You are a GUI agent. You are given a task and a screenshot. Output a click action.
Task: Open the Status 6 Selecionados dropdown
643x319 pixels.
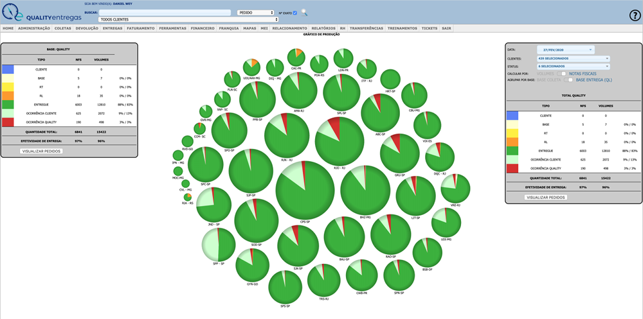click(573, 66)
